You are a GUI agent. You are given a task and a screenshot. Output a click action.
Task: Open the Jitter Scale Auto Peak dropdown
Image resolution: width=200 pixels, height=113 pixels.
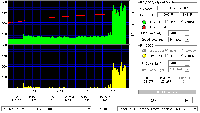(179, 69)
